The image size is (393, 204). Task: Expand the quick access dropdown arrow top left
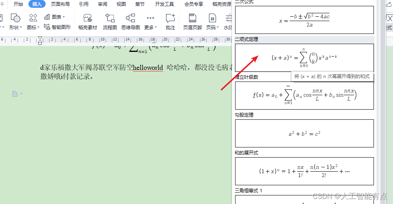coord(2,4)
